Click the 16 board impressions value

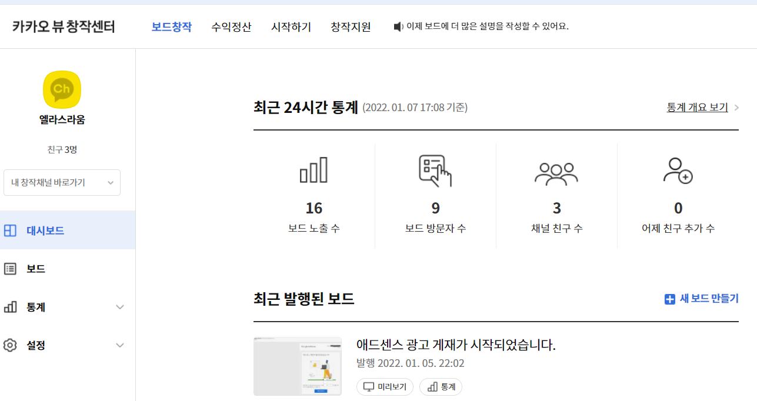pos(314,208)
